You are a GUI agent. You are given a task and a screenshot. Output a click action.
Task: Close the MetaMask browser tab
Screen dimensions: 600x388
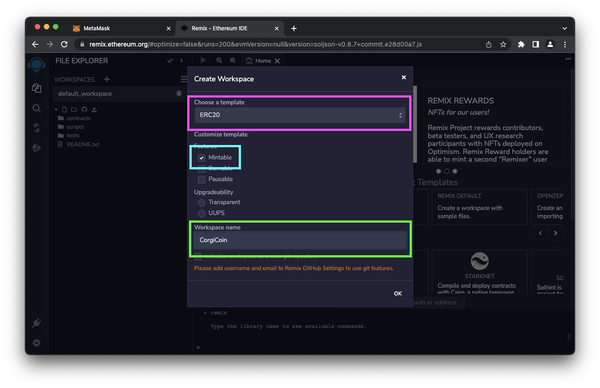[x=169, y=28]
